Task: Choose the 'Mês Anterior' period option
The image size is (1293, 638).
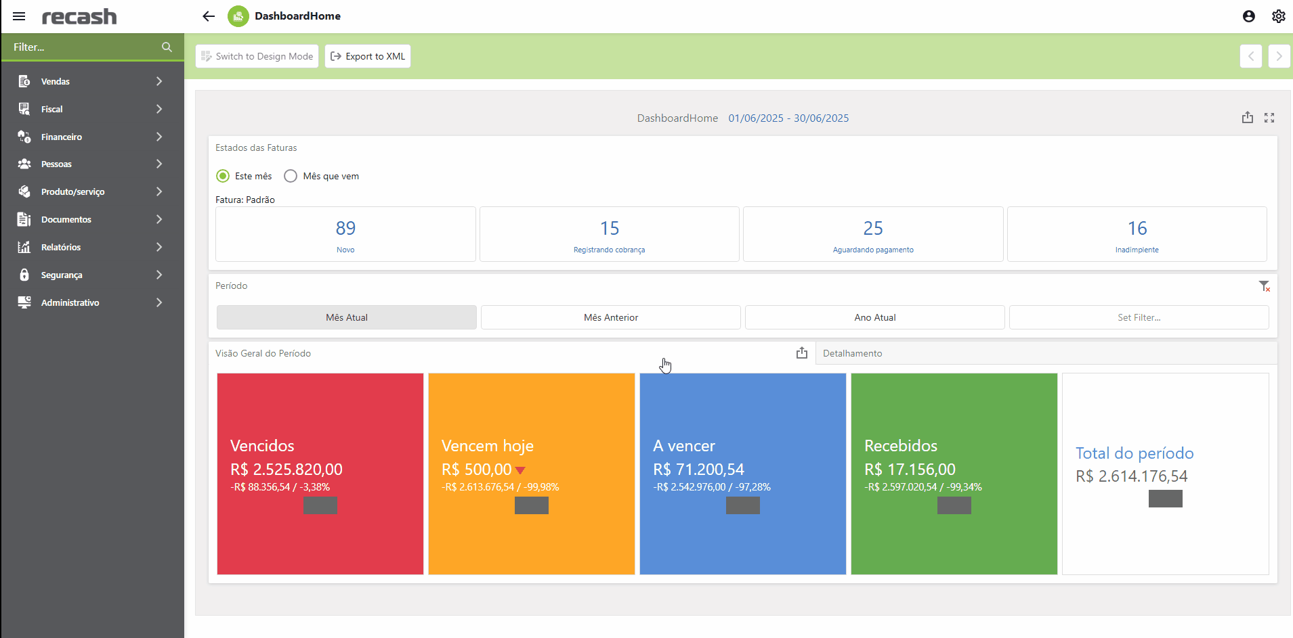Action: click(x=610, y=317)
